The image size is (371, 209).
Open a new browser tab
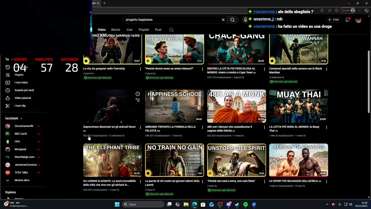point(104,3)
